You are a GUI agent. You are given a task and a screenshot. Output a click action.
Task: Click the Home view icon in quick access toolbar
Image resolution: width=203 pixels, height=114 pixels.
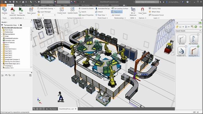point(23,2)
